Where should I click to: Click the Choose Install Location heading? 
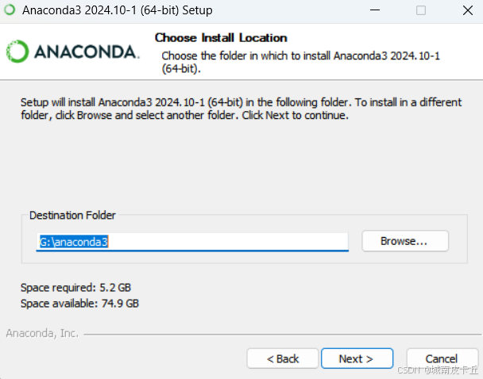[221, 38]
